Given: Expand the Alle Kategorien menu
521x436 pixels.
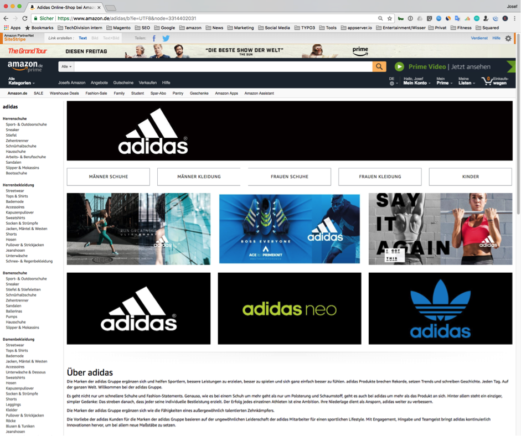Looking at the screenshot, I should tap(22, 81).
